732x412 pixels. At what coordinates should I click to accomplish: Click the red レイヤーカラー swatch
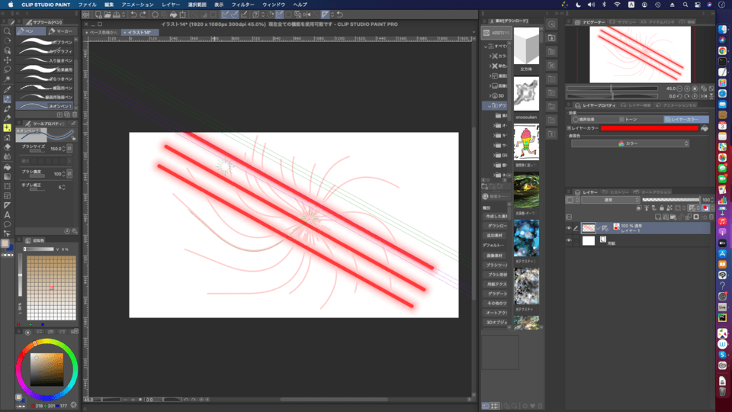click(649, 128)
